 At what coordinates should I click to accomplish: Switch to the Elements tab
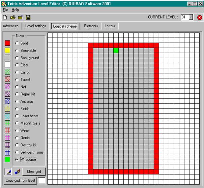[x=91, y=26]
